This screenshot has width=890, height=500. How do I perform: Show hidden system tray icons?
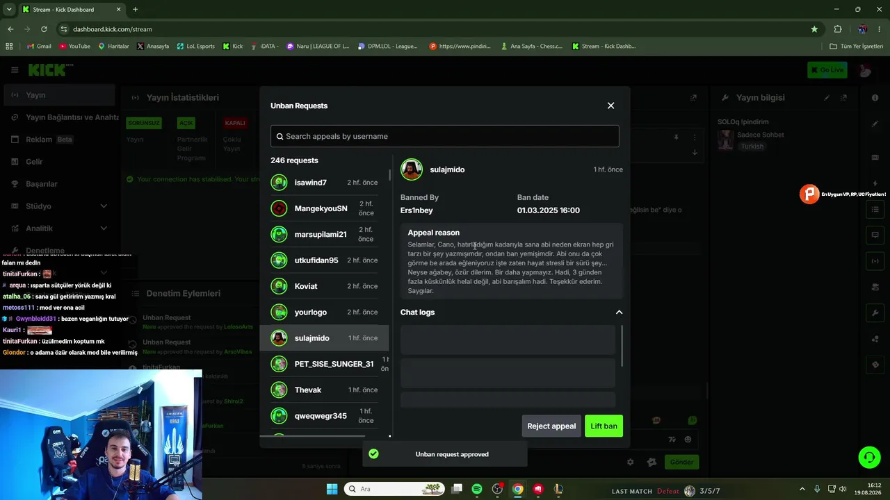point(802,489)
